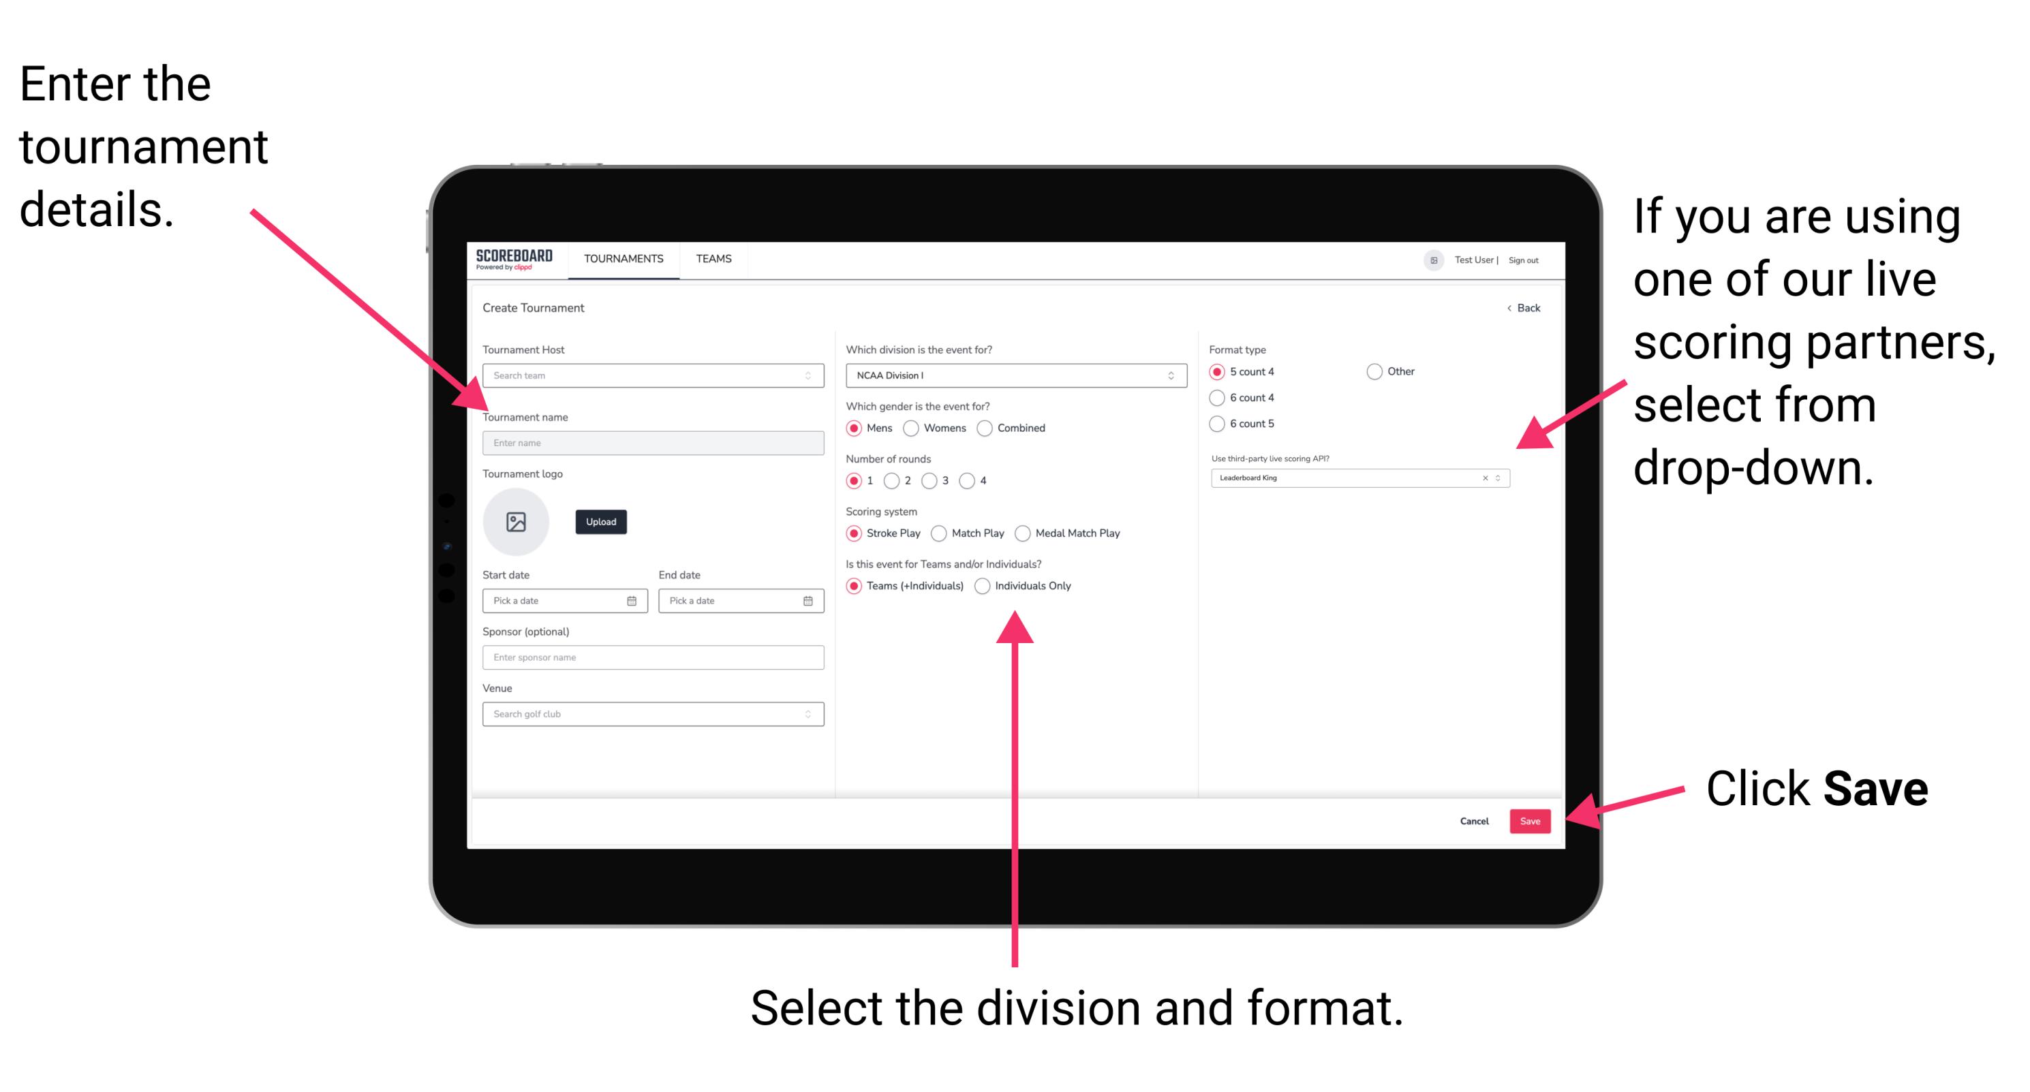Click the Upload logo button

600,522
